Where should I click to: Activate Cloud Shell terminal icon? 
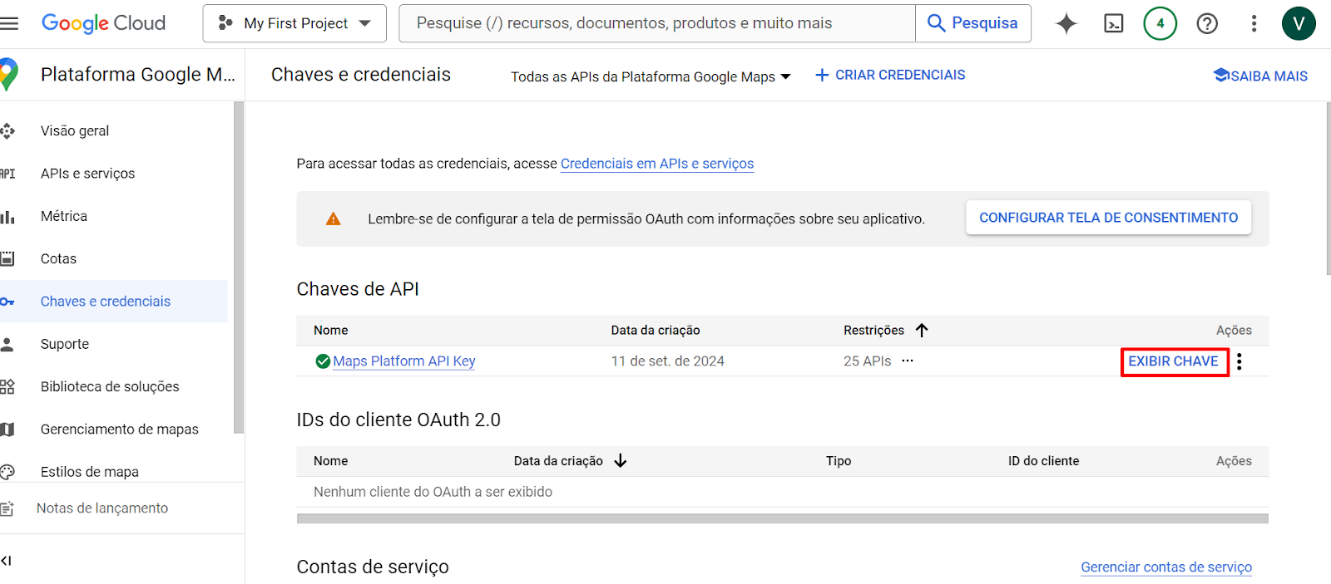(x=1113, y=24)
